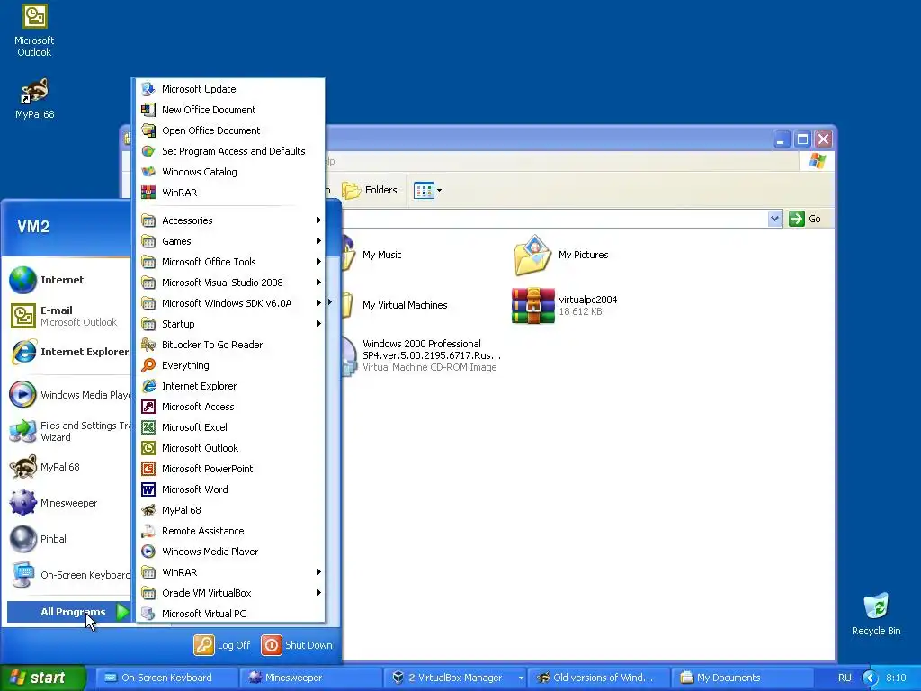Select the My Music folder label

[x=381, y=255]
